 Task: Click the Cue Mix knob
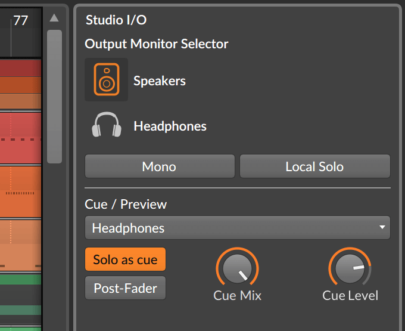(237, 268)
